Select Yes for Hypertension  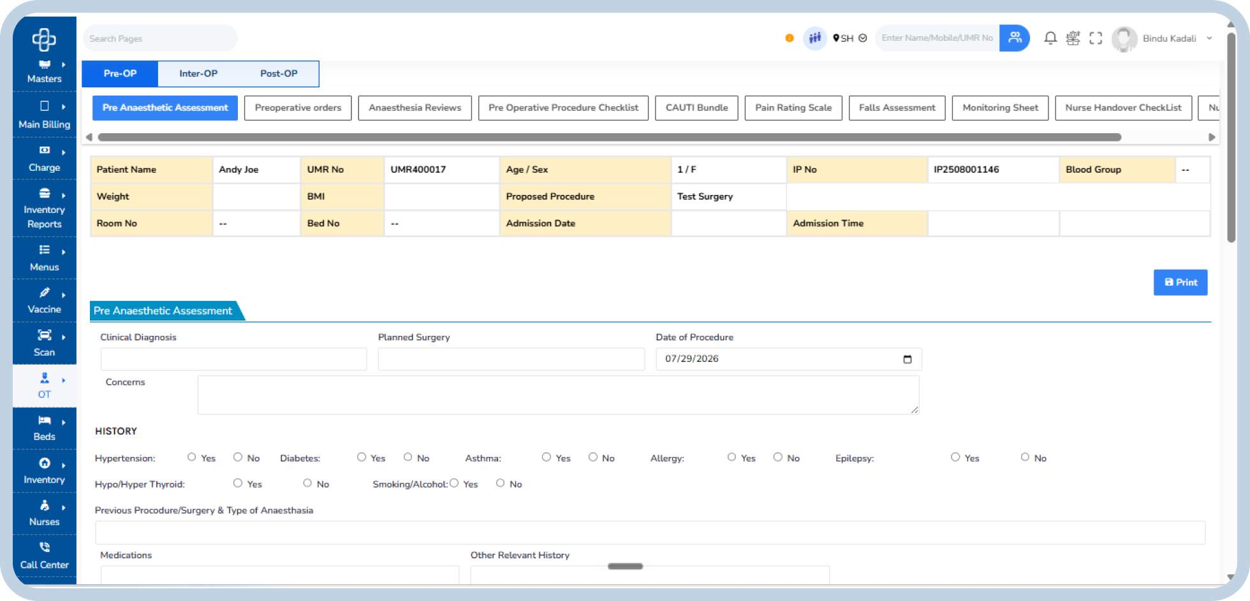click(x=191, y=457)
